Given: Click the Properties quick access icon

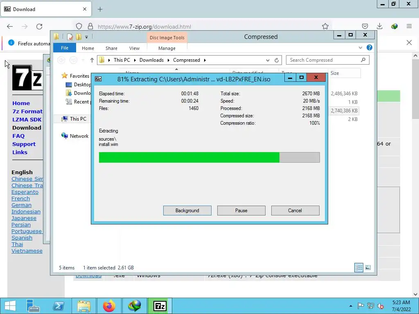Looking at the screenshot, I should [70, 36].
